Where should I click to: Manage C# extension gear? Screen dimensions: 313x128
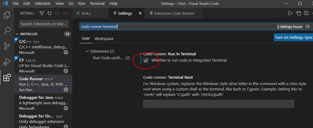(x=66, y=71)
